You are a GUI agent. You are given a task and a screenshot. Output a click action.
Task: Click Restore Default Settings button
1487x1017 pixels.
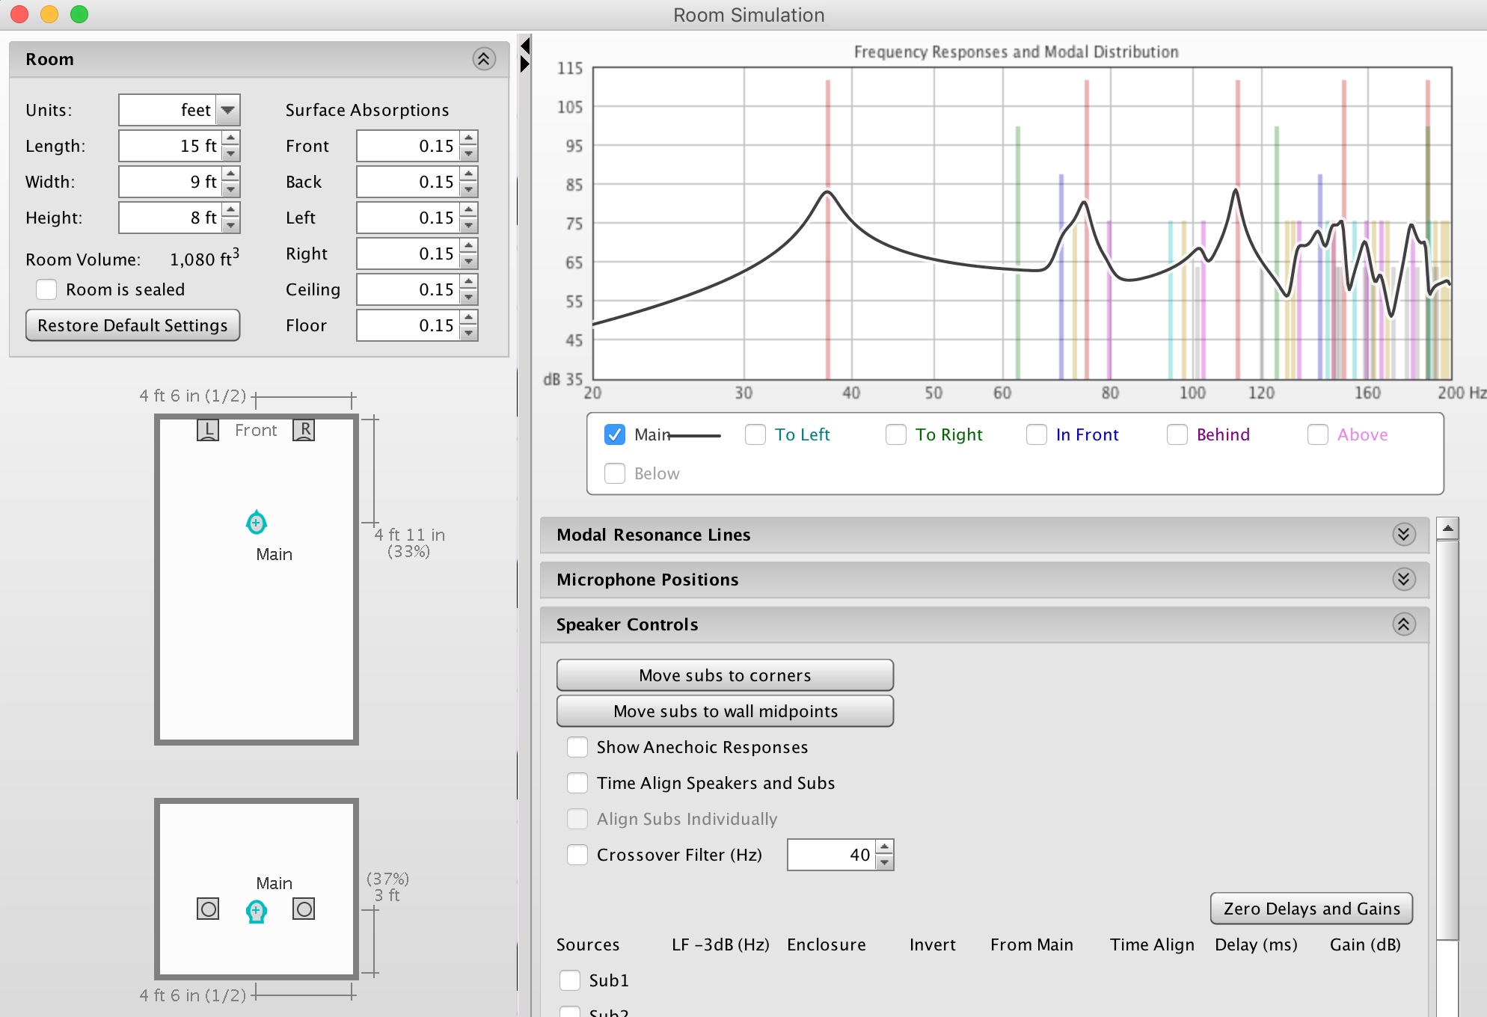[x=132, y=325]
